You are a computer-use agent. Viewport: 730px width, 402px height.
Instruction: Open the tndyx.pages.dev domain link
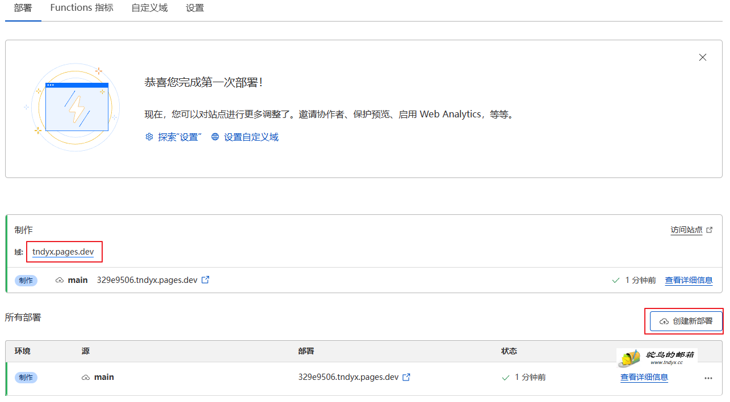coord(63,252)
